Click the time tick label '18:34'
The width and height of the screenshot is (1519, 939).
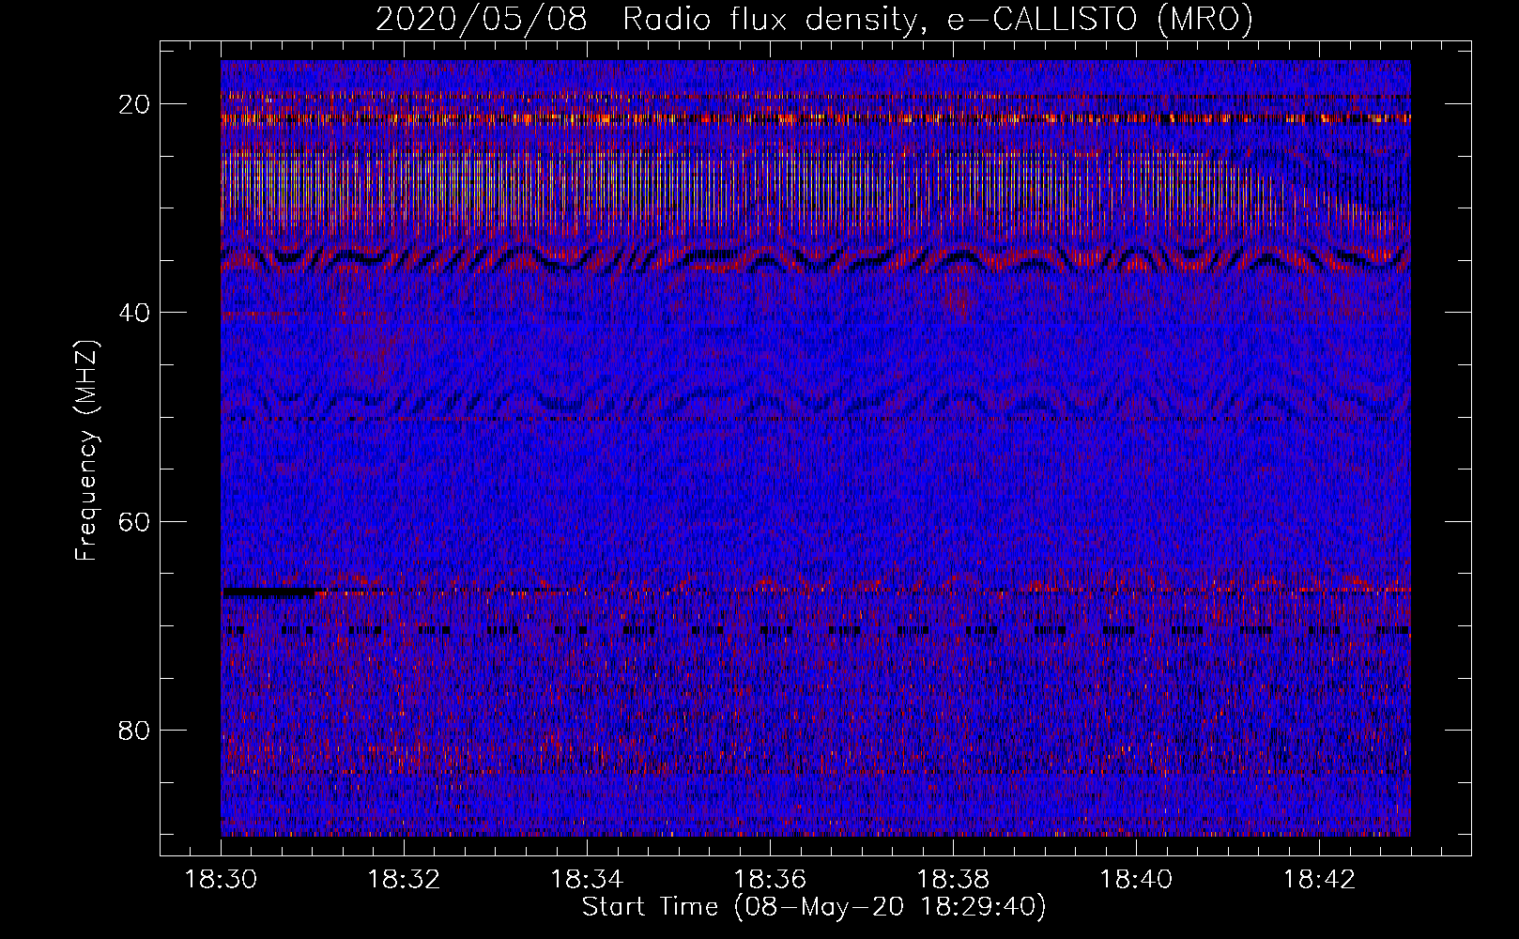pos(588,880)
